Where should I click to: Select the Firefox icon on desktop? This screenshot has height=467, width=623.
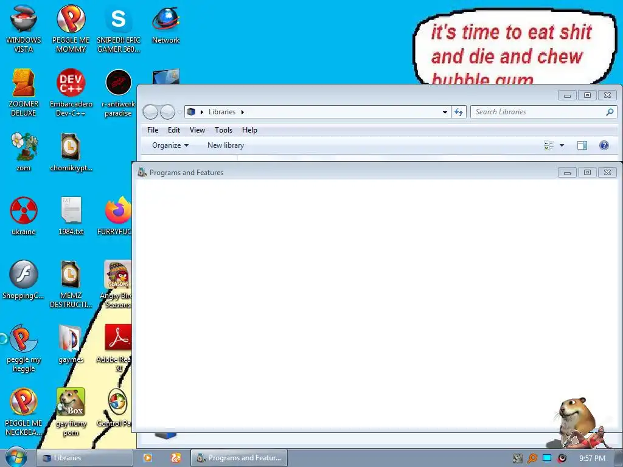tap(118, 210)
